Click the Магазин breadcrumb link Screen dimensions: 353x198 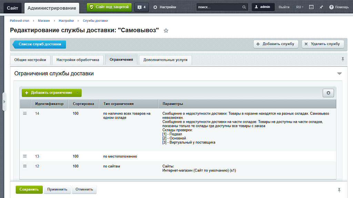44,21
